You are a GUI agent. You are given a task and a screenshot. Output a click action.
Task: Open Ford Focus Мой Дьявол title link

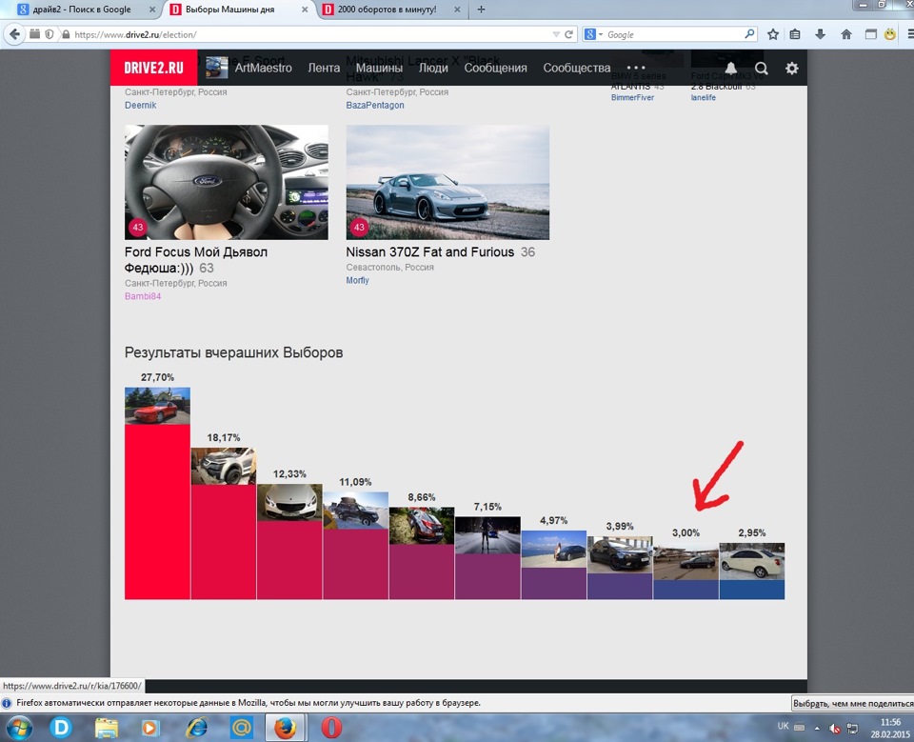click(x=196, y=260)
